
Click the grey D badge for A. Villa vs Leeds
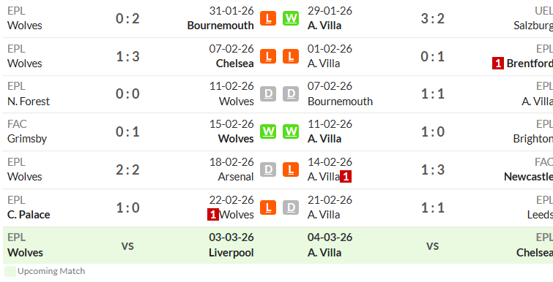[291, 207]
